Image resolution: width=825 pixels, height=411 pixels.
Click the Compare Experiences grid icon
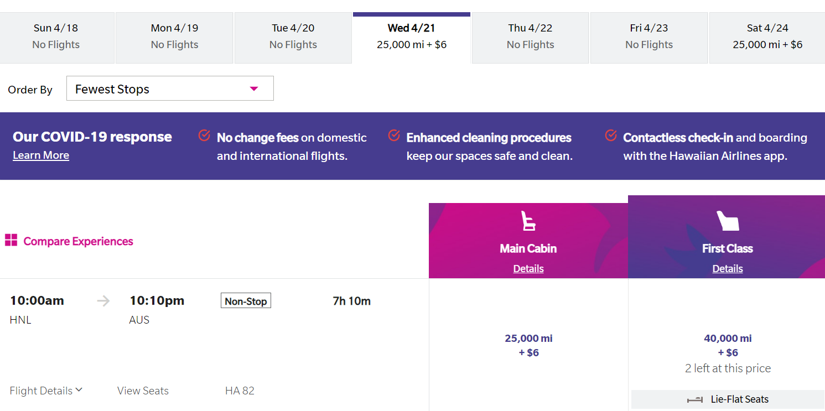pos(11,240)
